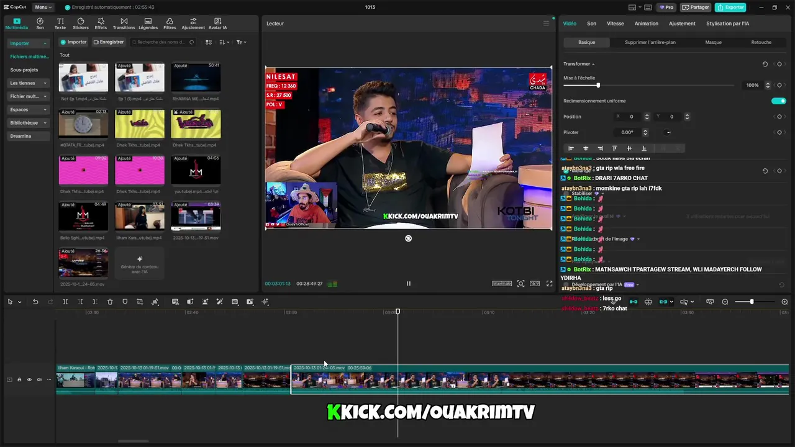Image resolution: width=795 pixels, height=447 pixels.
Task: Expand the Bibliothèque section
Action: (x=45, y=123)
